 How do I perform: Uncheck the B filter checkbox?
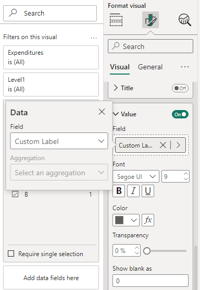coord(15,194)
